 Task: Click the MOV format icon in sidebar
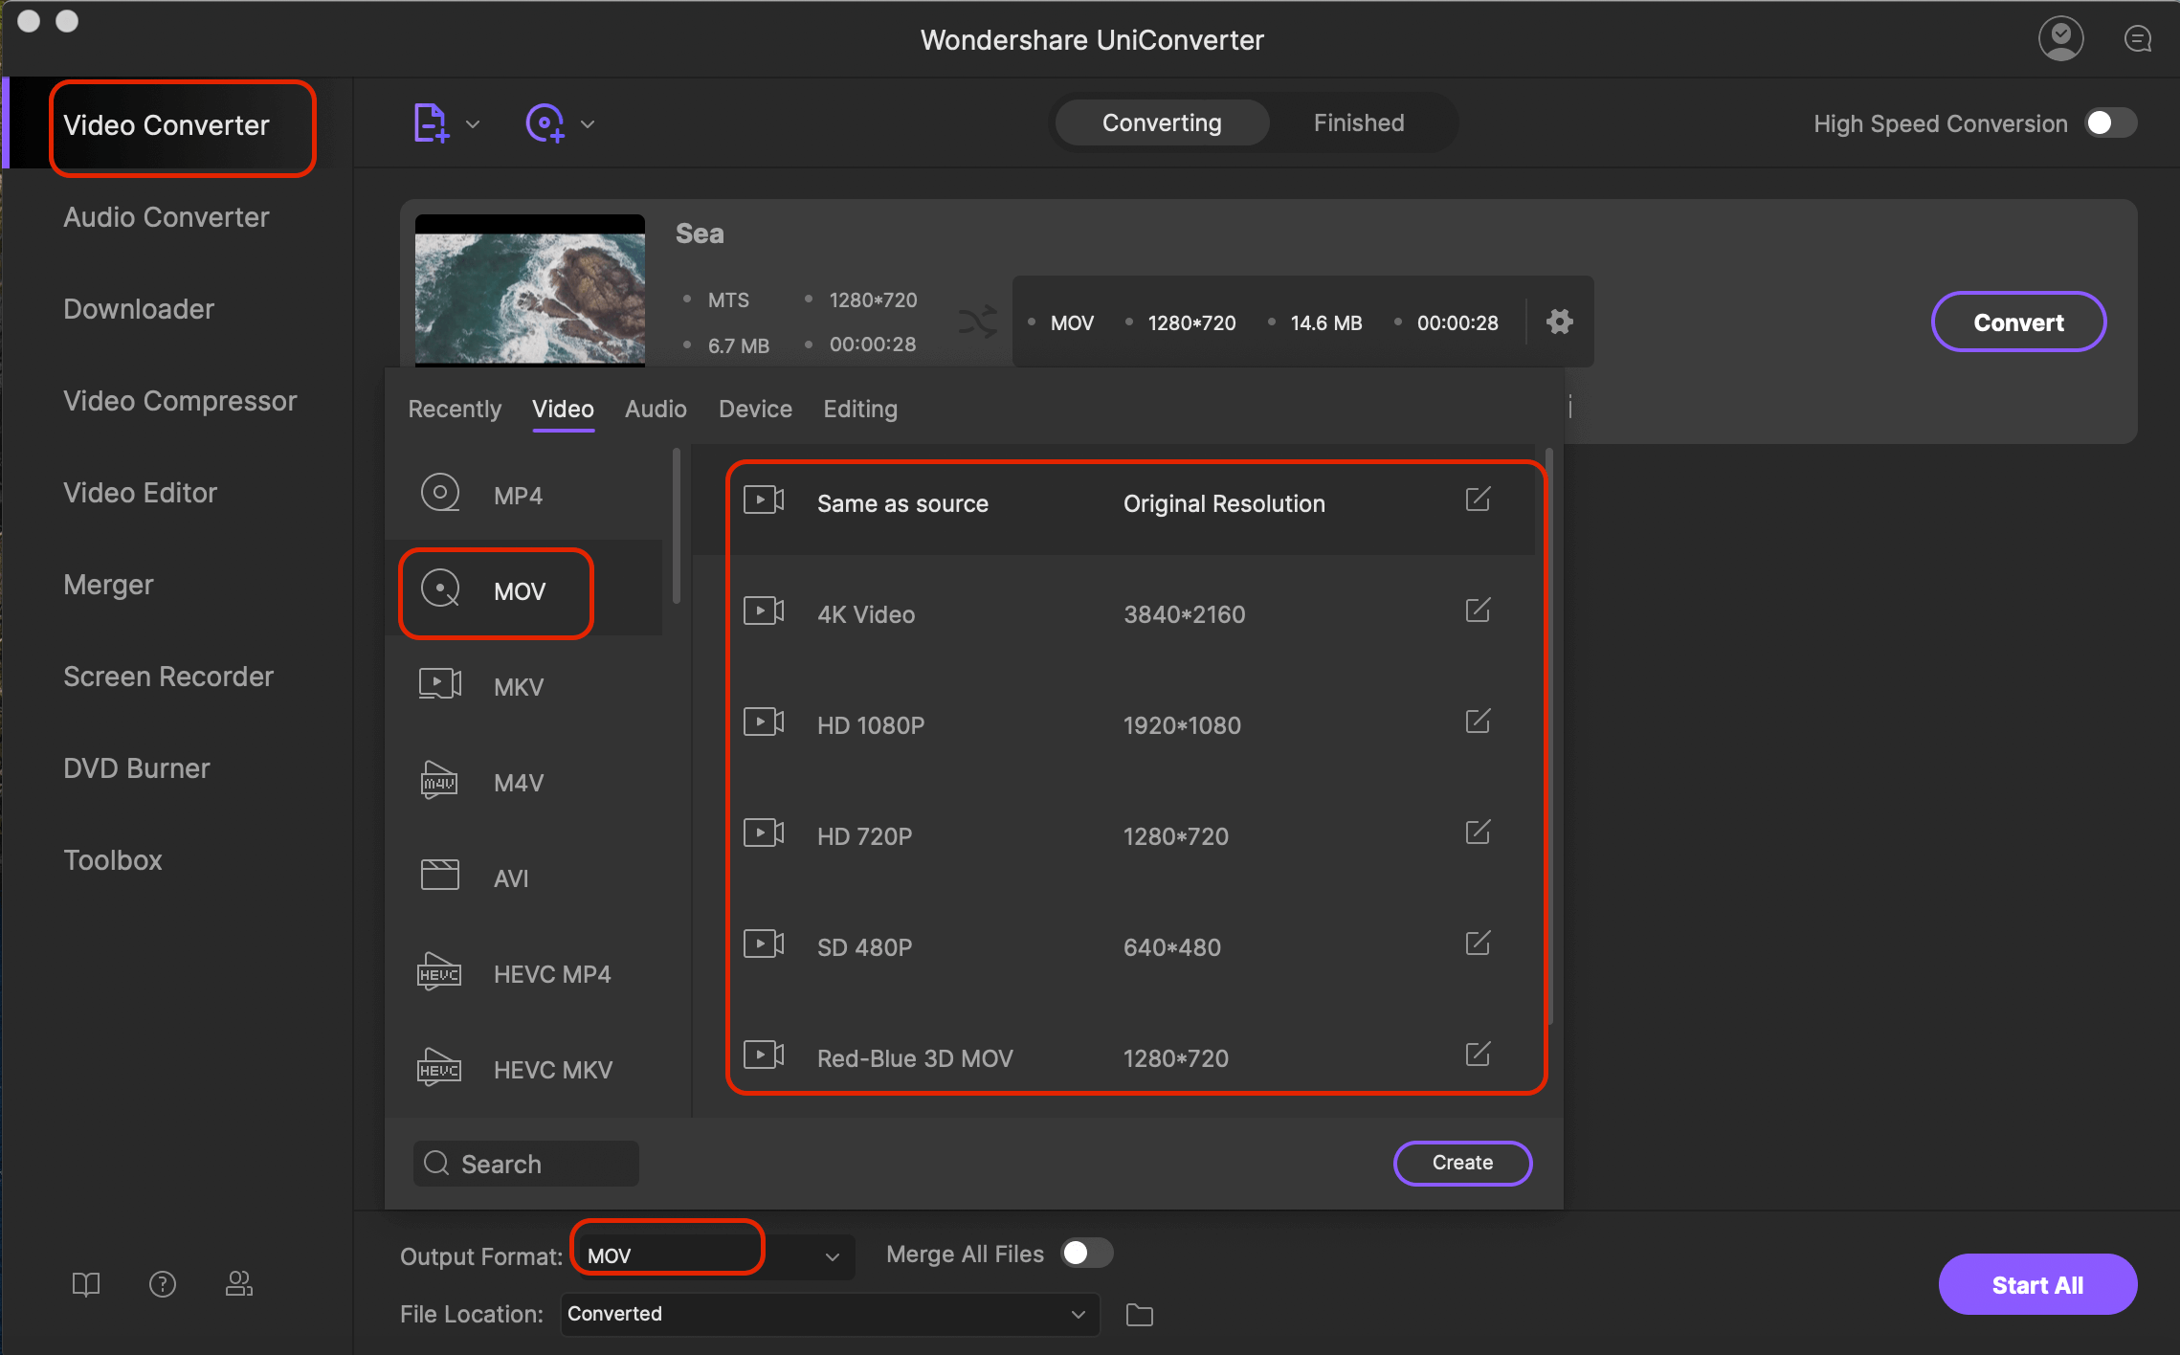[x=440, y=589]
